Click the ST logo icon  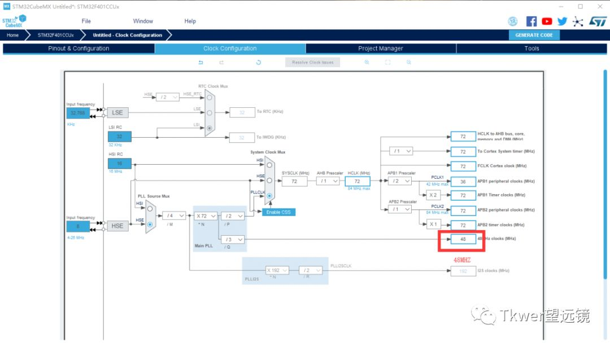pyautogui.click(x=598, y=21)
